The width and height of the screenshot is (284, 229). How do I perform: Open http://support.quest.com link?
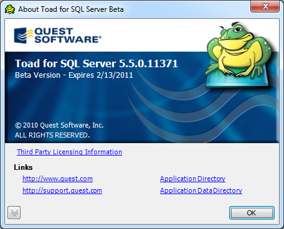62,190
